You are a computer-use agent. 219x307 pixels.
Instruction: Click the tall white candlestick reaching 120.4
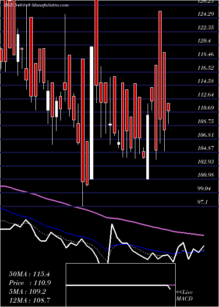click(x=92, y=113)
